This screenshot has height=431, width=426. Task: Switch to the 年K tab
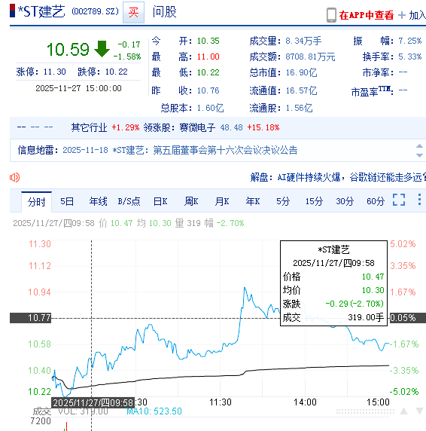[253, 201]
